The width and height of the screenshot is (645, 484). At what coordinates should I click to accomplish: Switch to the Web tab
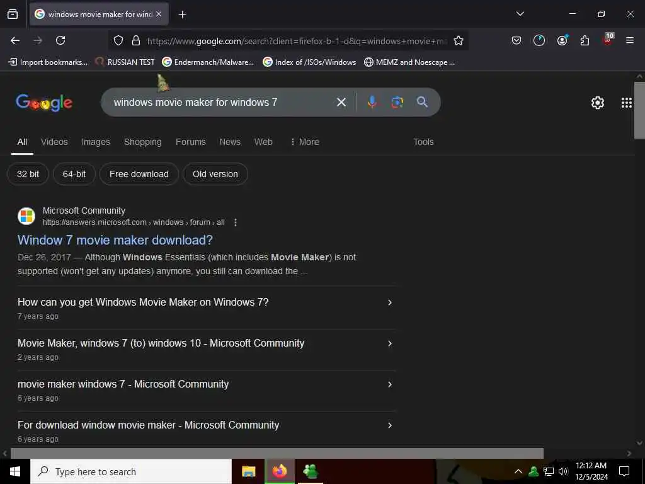[x=263, y=142]
